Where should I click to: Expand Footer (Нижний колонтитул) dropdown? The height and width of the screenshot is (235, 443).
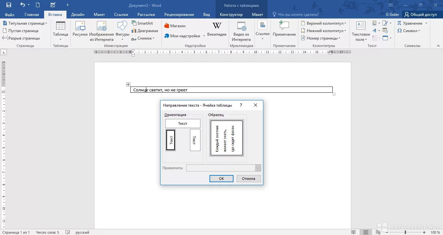345,31
